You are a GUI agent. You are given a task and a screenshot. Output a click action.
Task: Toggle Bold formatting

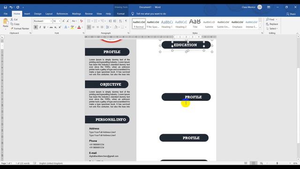36,27
